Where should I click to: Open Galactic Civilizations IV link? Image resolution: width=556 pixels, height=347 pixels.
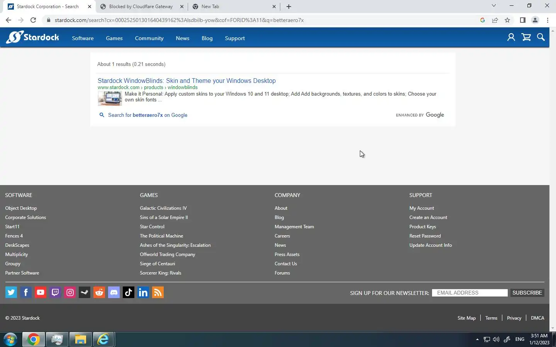[x=163, y=208]
